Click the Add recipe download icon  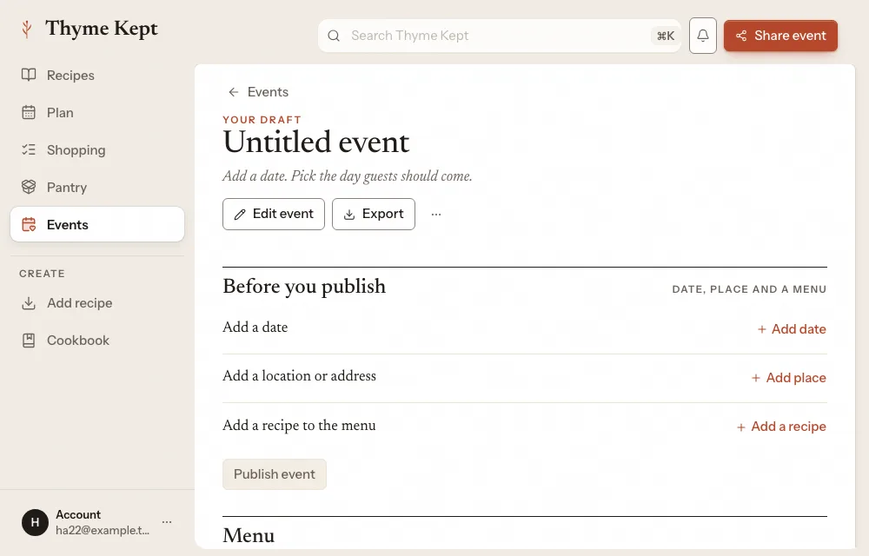29,303
